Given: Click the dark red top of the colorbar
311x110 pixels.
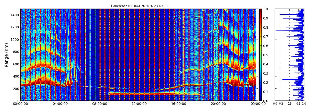Looking at the screenshot, I should tap(261, 11).
